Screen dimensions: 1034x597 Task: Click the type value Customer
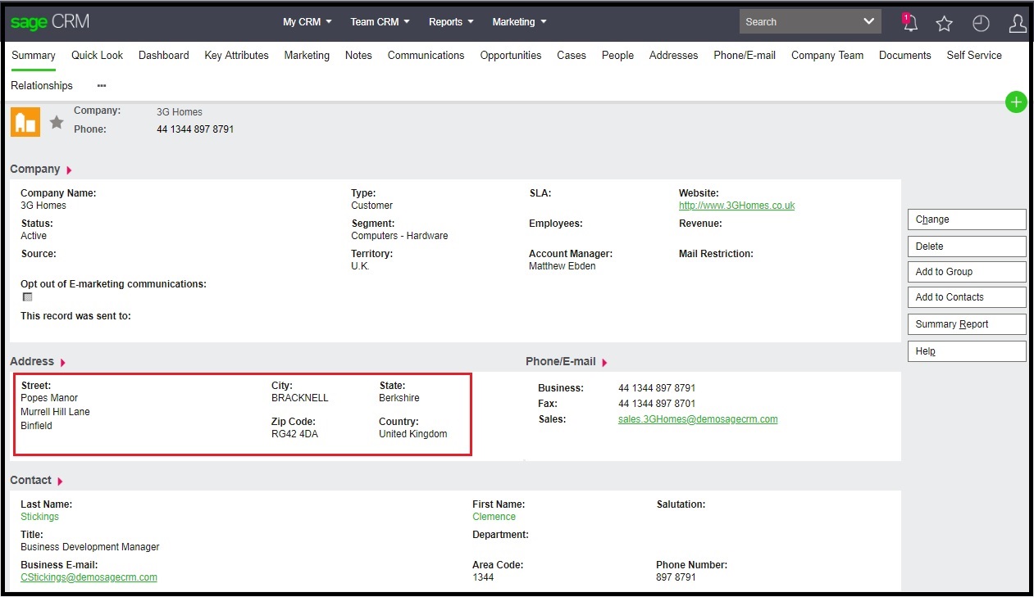coord(371,206)
